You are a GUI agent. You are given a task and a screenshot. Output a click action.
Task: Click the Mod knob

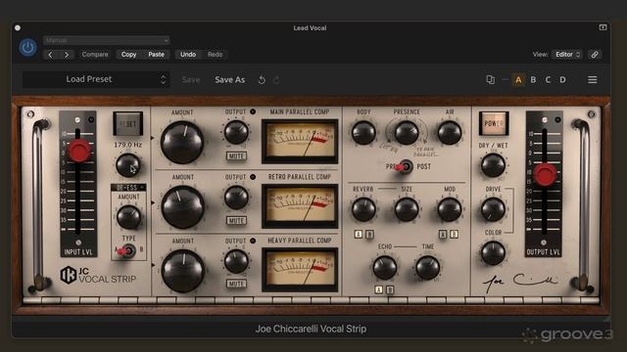click(x=450, y=209)
